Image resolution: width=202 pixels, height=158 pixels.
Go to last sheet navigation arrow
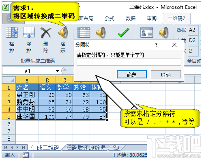click(x=24, y=147)
